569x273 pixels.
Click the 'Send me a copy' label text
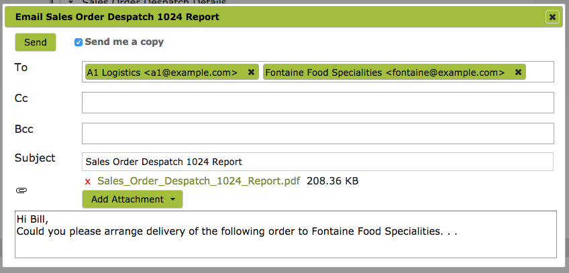tap(124, 42)
